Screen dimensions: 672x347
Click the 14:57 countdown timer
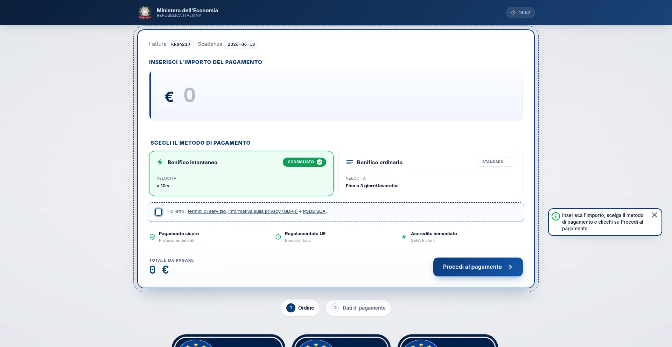tap(520, 13)
